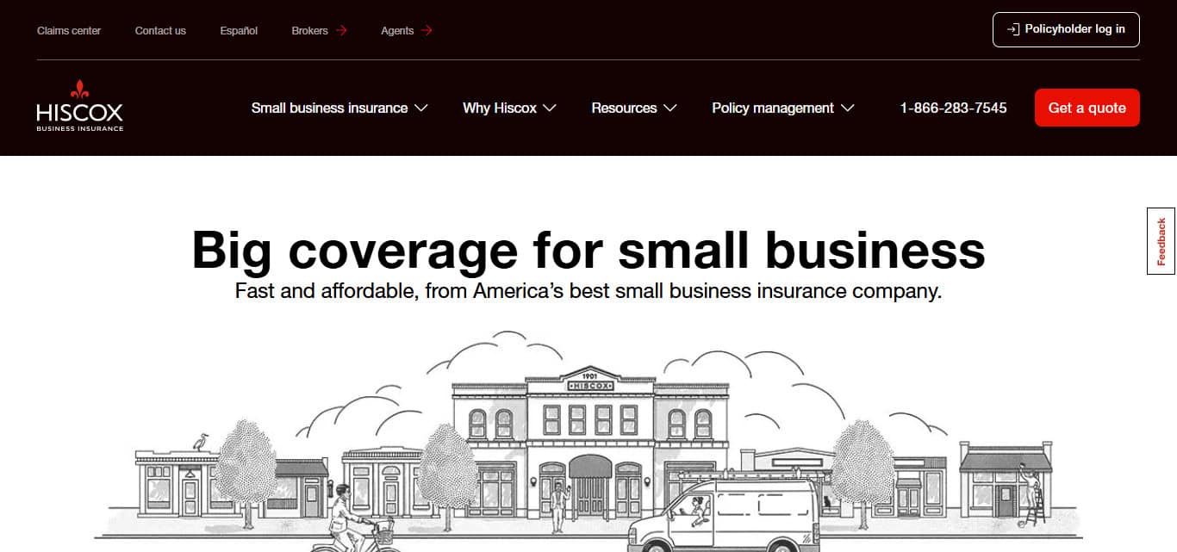Open the Contact us link
The width and height of the screenshot is (1177, 552).
click(160, 30)
